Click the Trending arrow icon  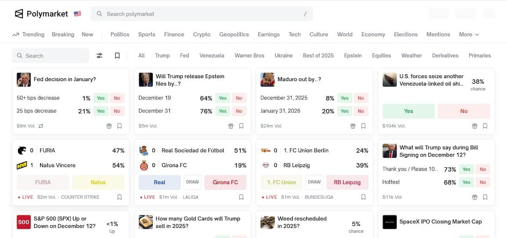16,35
